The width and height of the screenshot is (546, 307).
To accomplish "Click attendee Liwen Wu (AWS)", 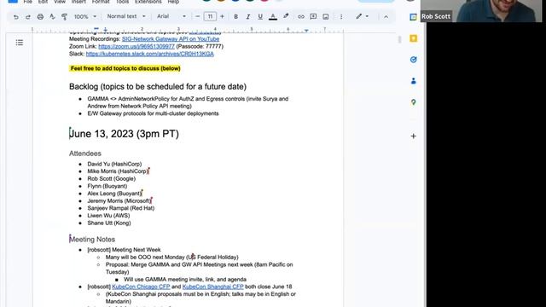I will coord(108,216).
